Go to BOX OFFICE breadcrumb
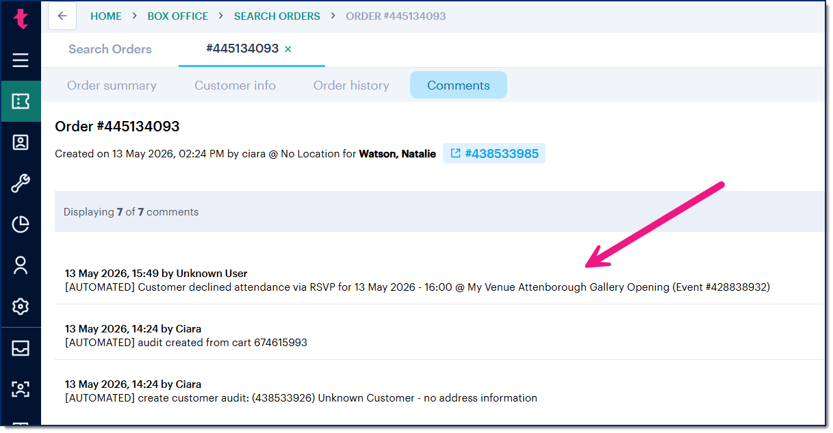The height and width of the screenshot is (433, 833). (x=178, y=16)
